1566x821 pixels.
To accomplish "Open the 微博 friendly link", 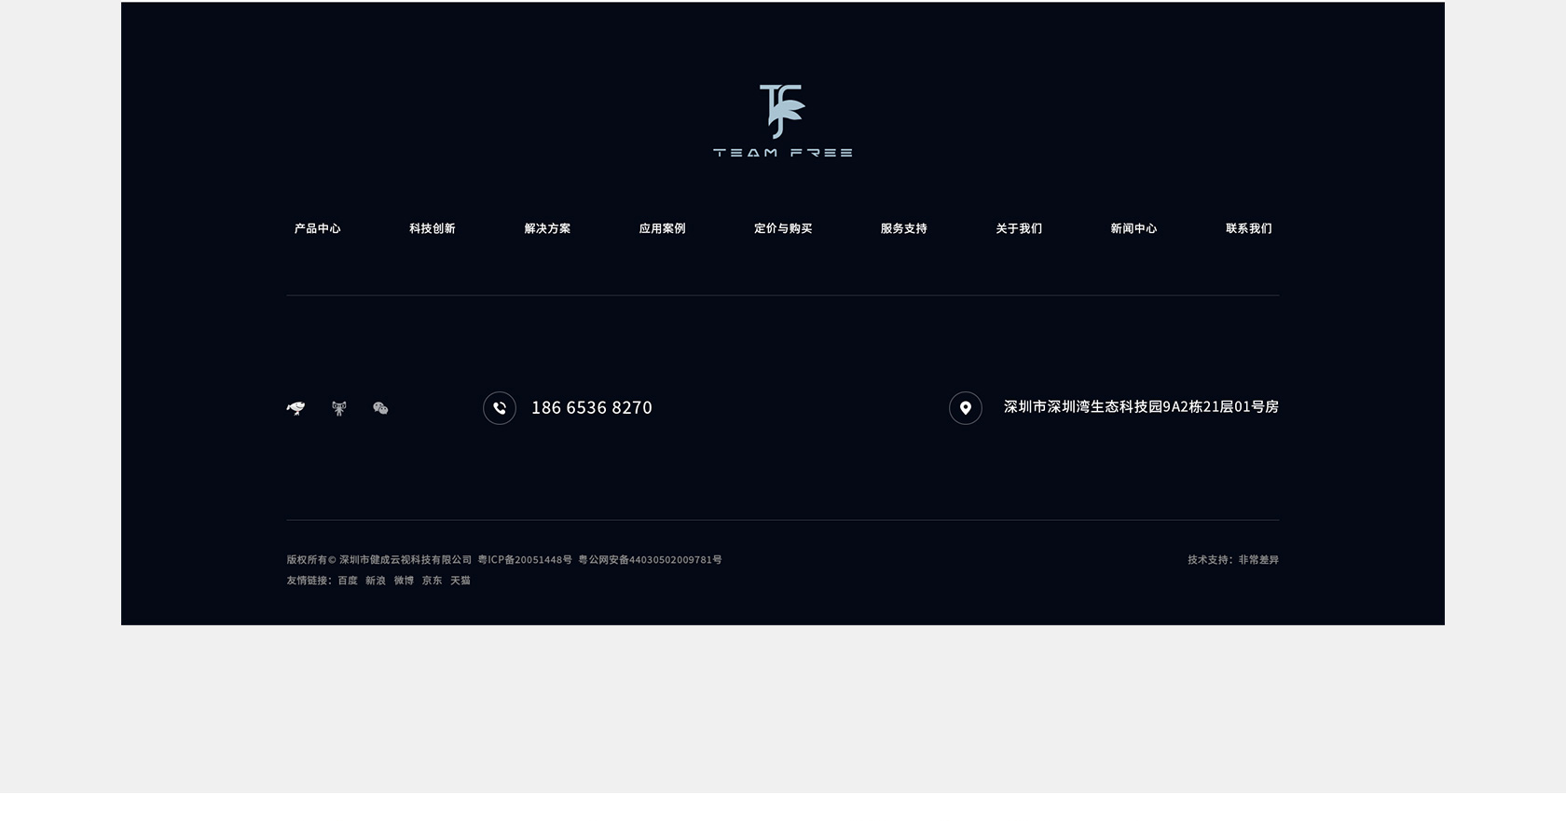I will coord(404,581).
